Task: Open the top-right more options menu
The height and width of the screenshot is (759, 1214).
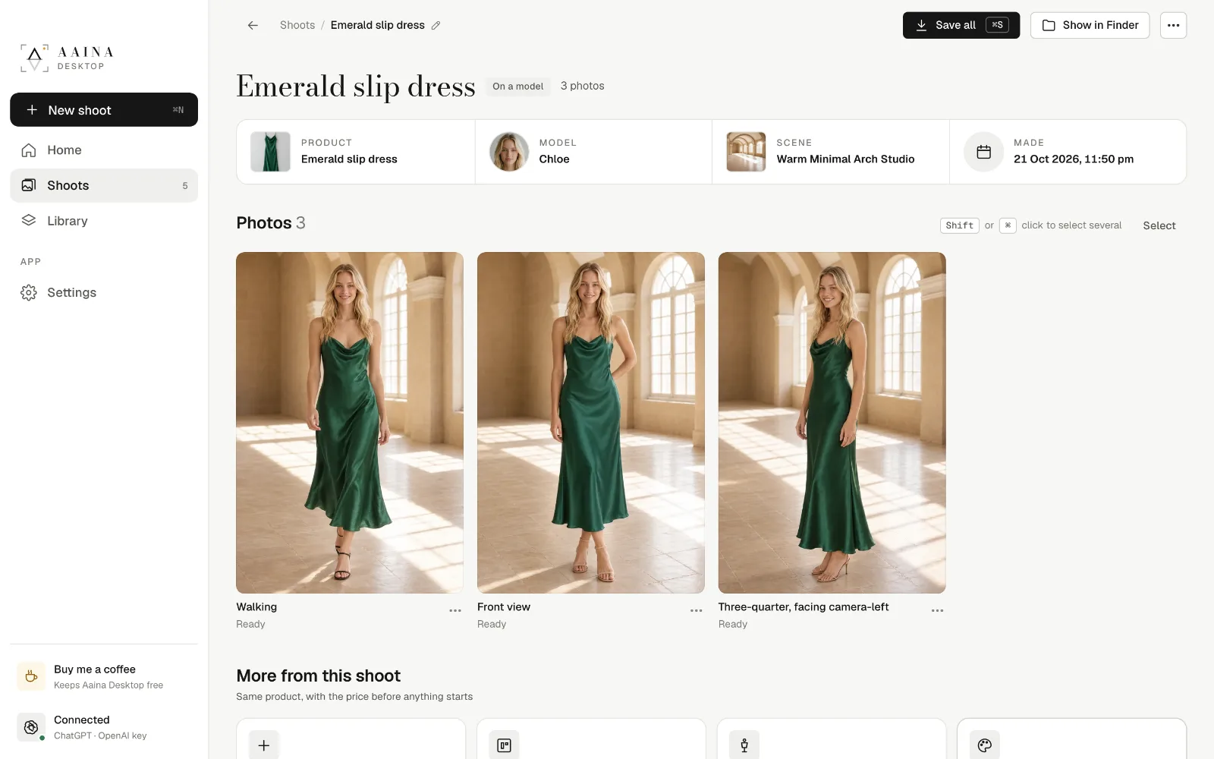Action: coord(1173,25)
